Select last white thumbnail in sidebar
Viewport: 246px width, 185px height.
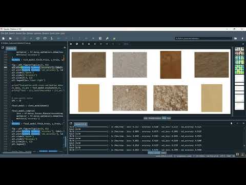tap(239, 106)
